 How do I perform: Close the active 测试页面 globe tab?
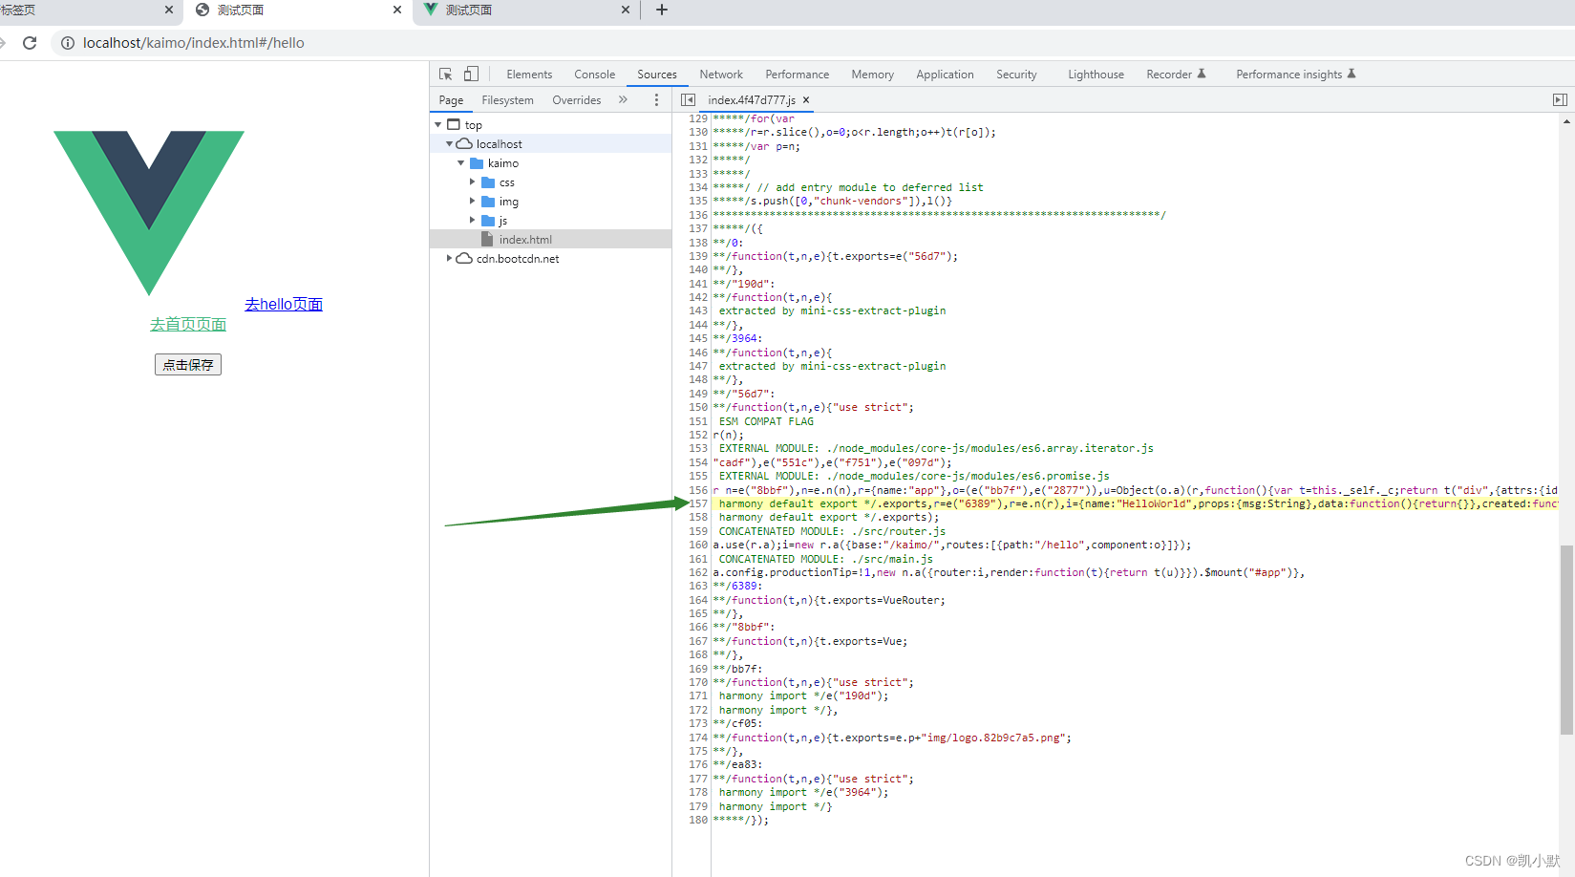(x=397, y=10)
